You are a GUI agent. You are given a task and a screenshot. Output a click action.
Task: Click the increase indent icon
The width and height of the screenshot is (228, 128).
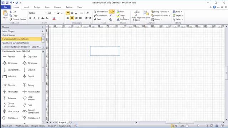(90, 18)
